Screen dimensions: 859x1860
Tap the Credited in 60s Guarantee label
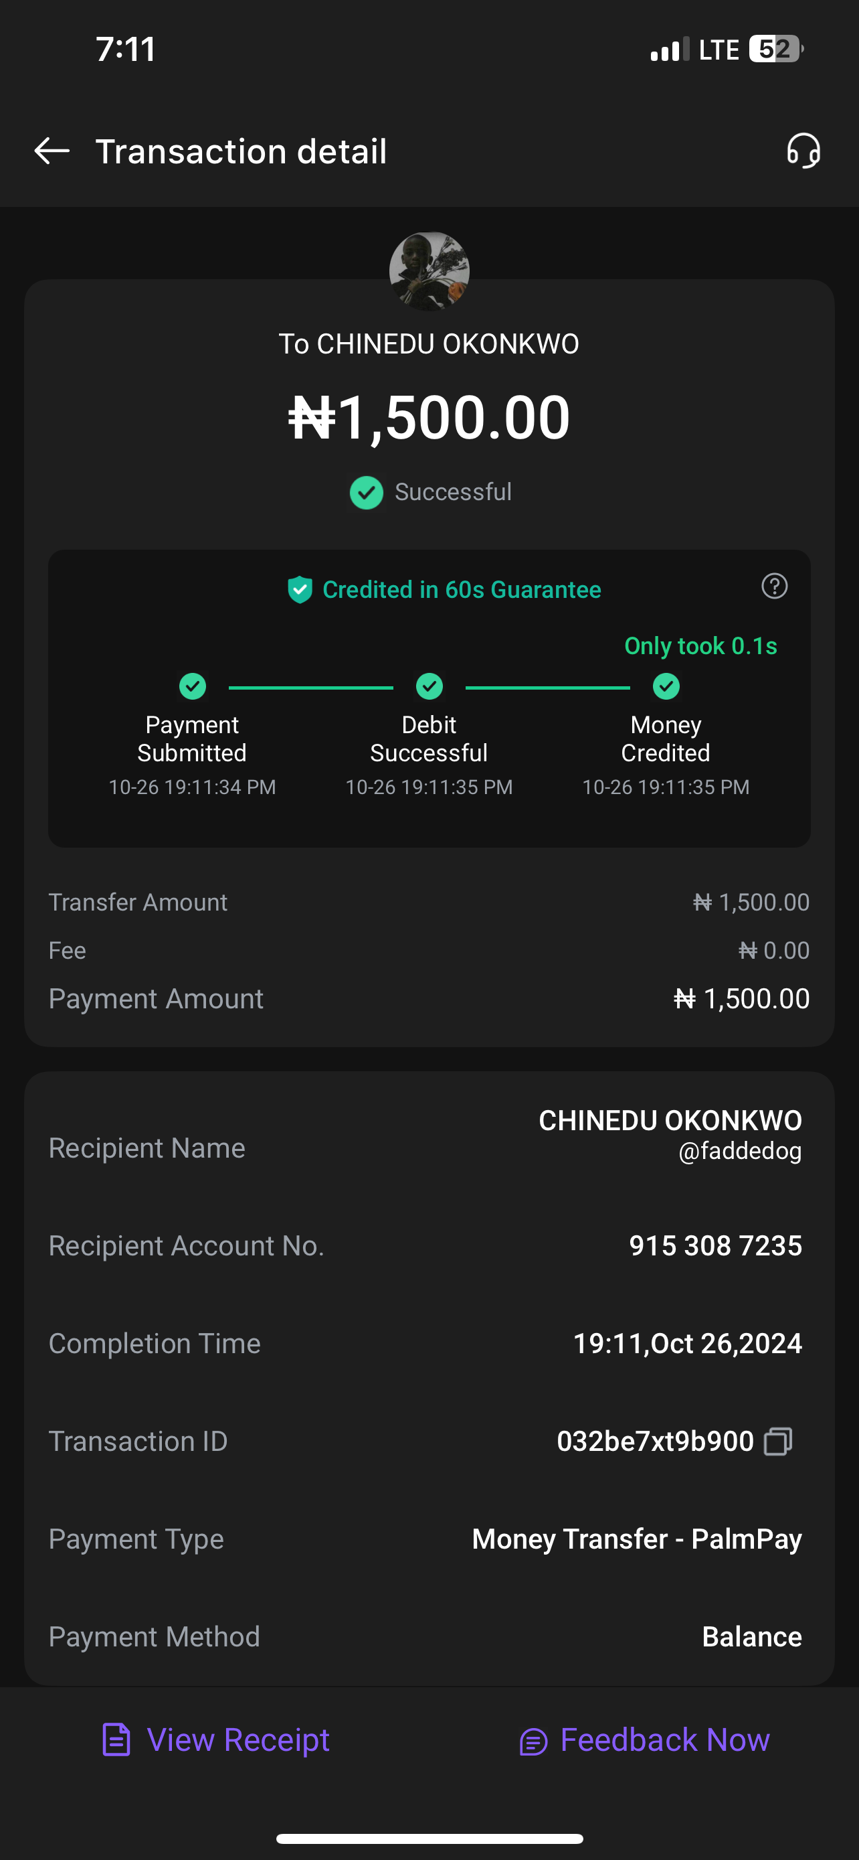(462, 589)
